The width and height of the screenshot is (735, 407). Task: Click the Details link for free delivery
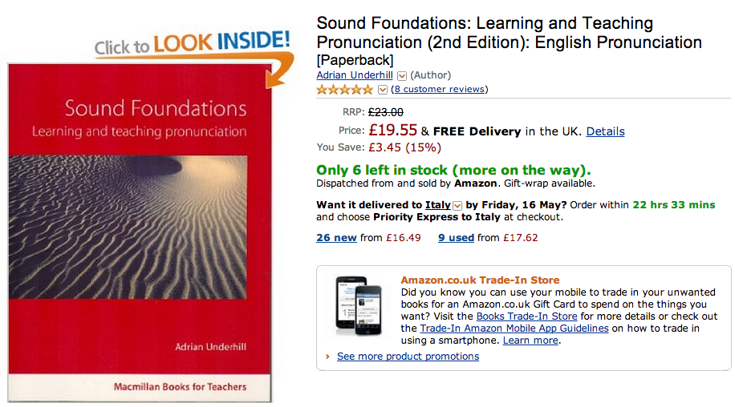[x=605, y=131]
